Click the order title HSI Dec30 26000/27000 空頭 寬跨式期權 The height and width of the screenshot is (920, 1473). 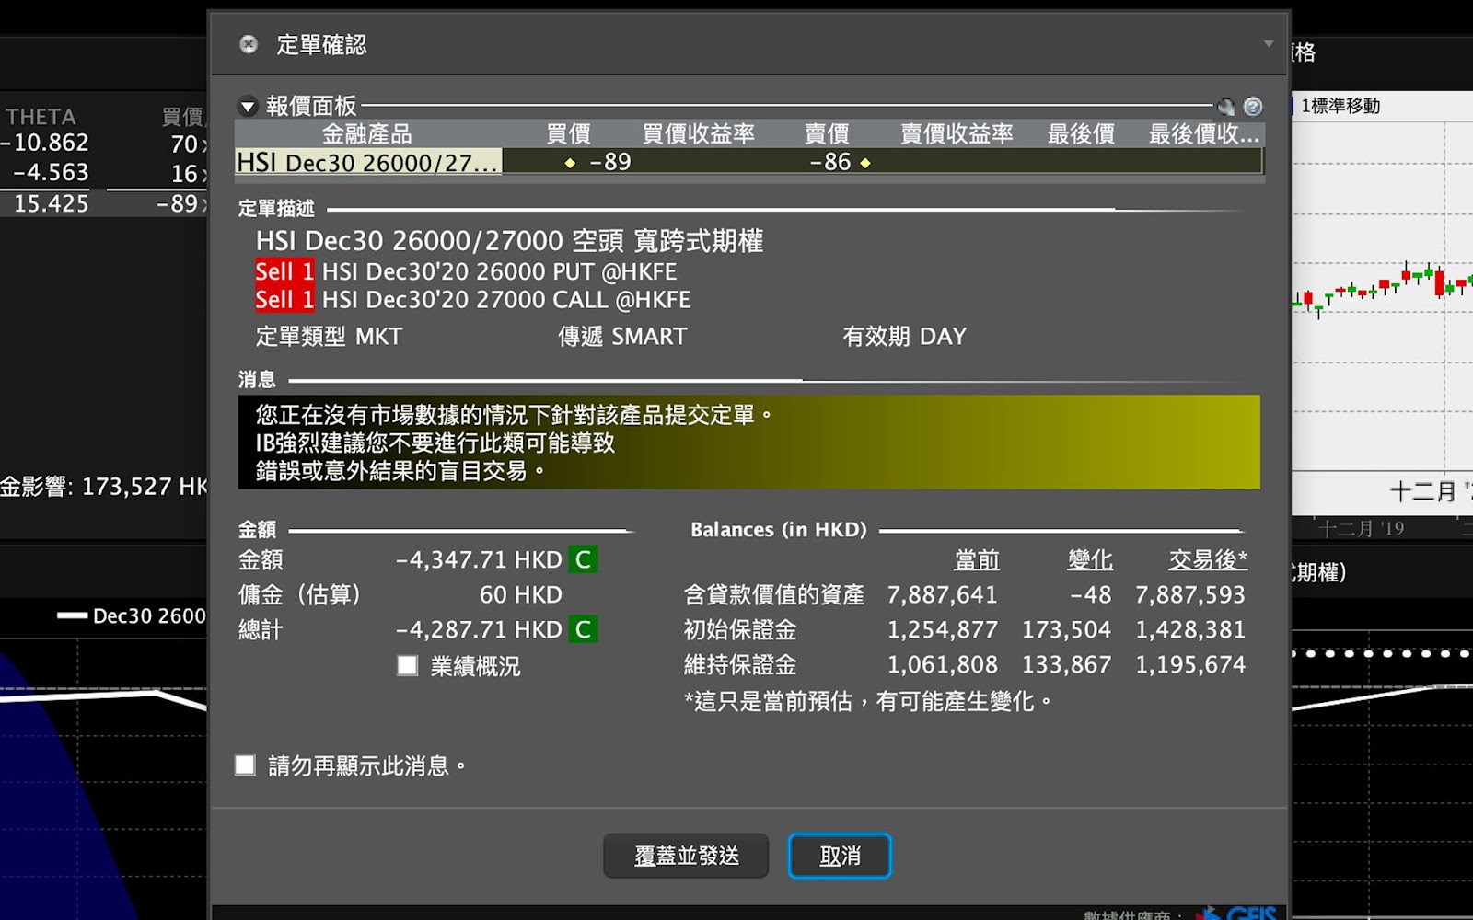click(x=509, y=241)
